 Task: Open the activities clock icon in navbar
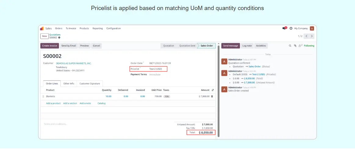pyautogui.click(x=291, y=28)
